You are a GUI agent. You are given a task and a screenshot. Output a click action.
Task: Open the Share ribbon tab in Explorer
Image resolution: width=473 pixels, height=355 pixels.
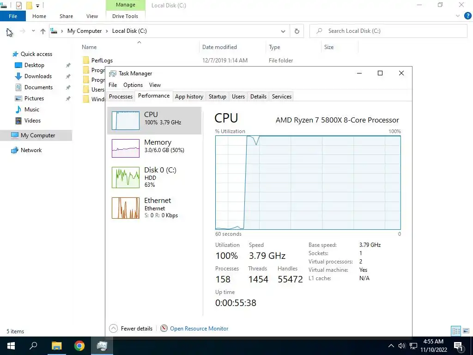(66, 16)
